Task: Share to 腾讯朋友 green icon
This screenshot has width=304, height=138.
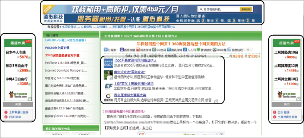Action: pyautogui.click(x=199, y=49)
